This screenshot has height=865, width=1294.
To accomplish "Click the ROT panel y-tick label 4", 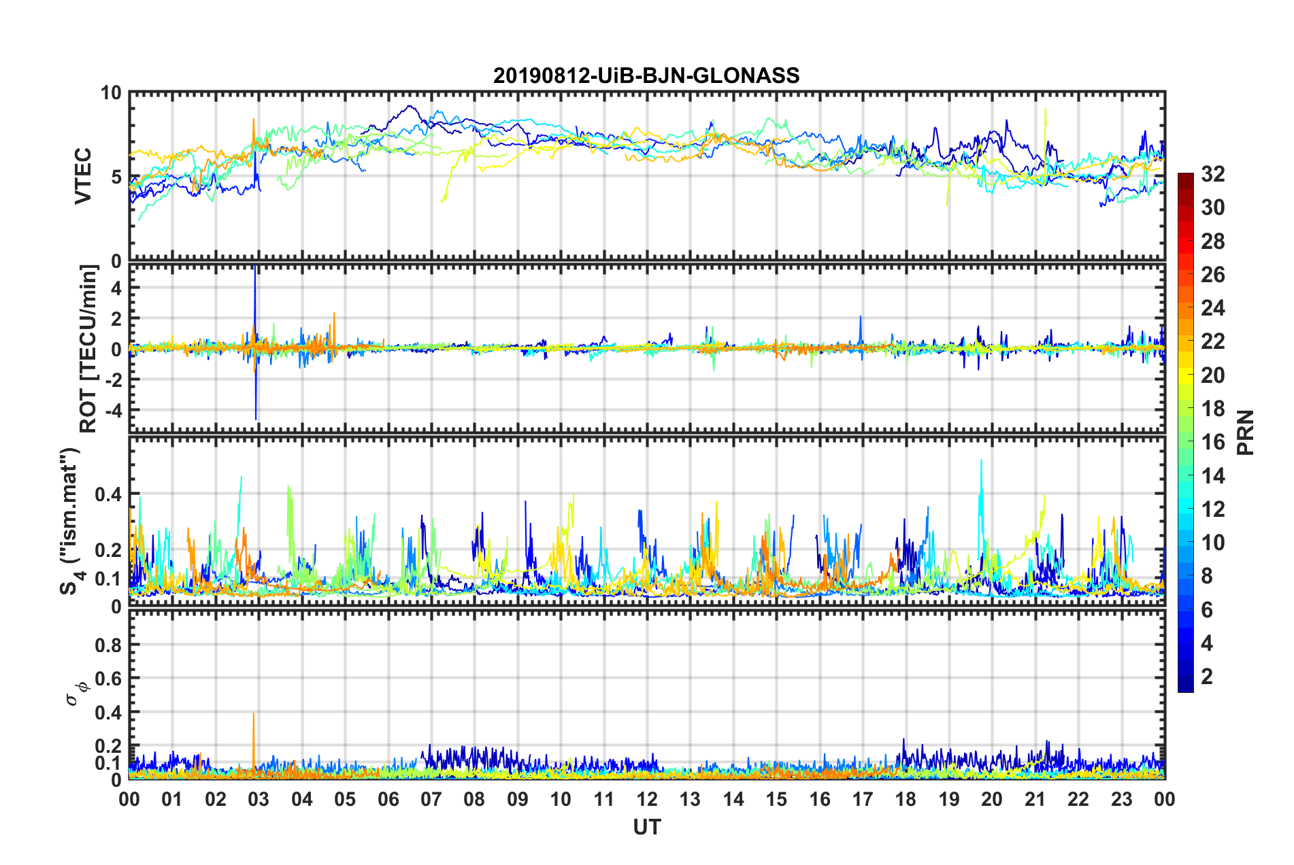I will (x=116, y=288).
